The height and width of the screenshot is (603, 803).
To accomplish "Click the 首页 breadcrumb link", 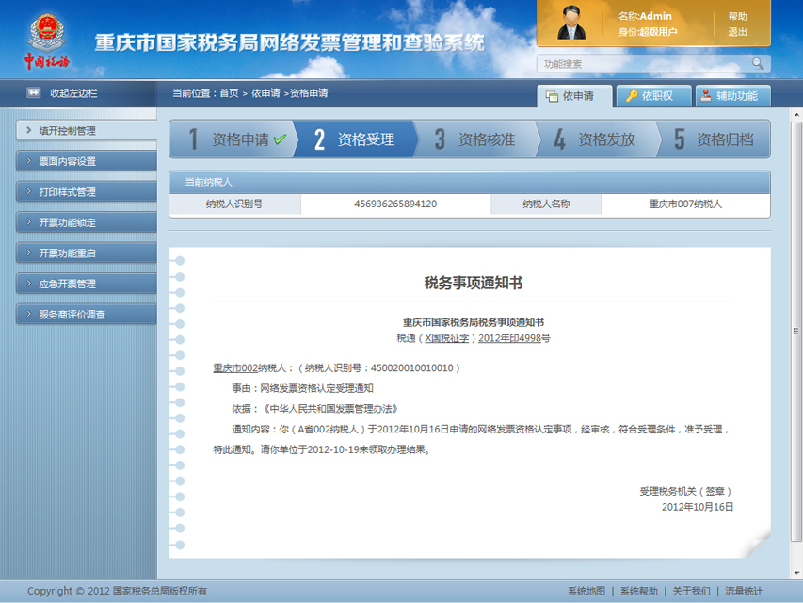I will tap(229, 93).
